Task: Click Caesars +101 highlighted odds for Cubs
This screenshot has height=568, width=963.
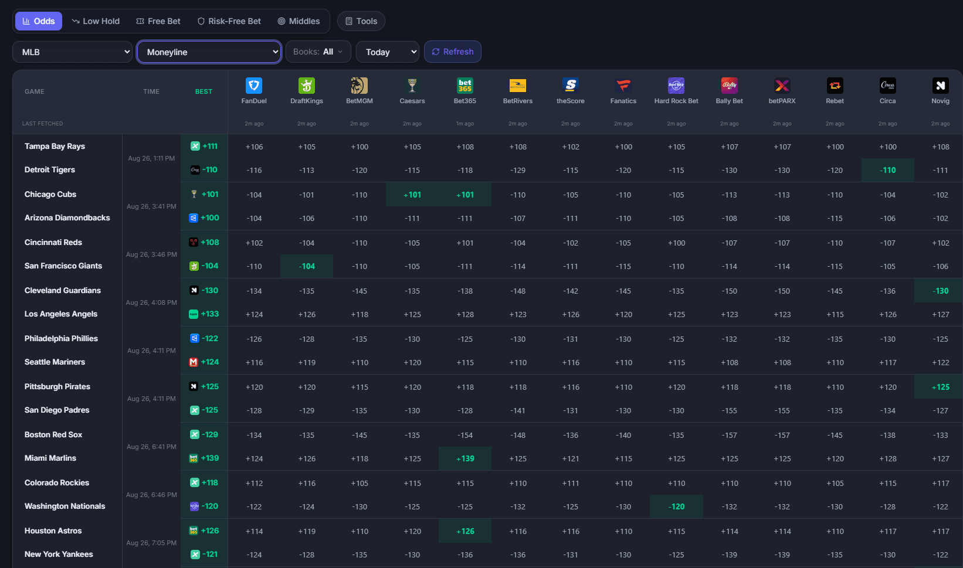Action: (x=412, y=195)
